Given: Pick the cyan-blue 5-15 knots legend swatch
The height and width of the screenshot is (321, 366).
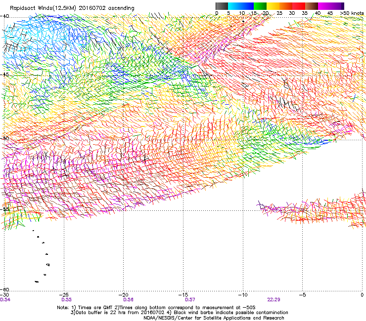Looking at the screenshot, I should 241,6.
